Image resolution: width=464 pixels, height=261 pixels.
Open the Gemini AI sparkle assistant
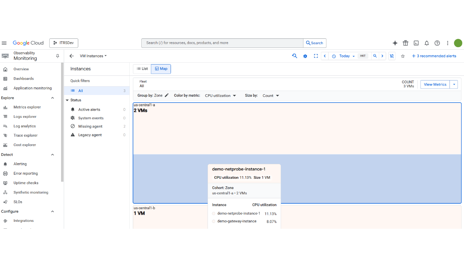tap(395, 43)
